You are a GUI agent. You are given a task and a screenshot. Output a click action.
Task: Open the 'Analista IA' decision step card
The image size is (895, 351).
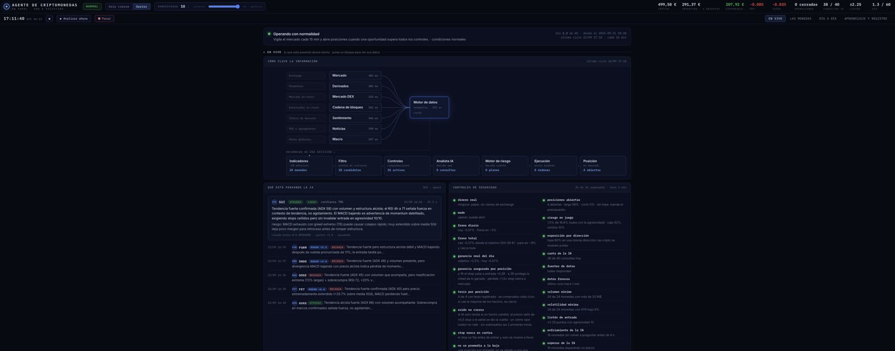456,165
